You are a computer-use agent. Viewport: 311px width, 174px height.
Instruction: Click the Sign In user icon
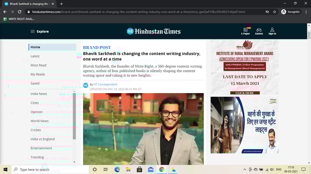272,31
